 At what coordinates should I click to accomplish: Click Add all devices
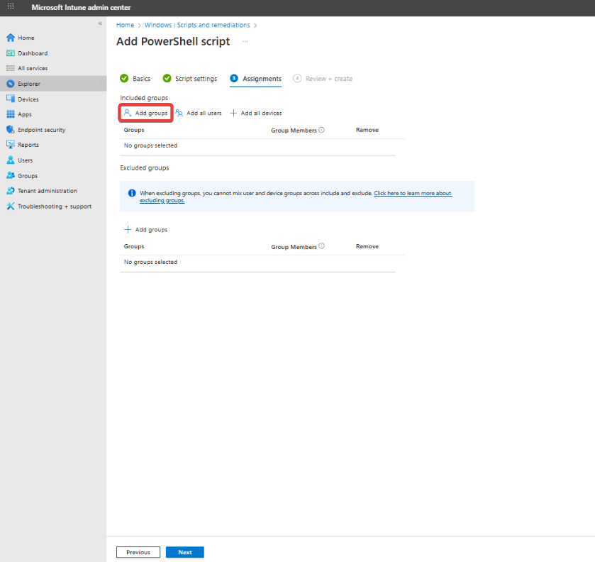coord(256,113)
